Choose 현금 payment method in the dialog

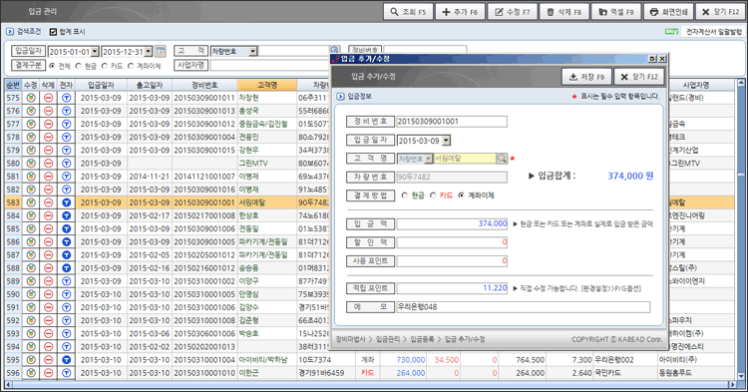(405, 196)
